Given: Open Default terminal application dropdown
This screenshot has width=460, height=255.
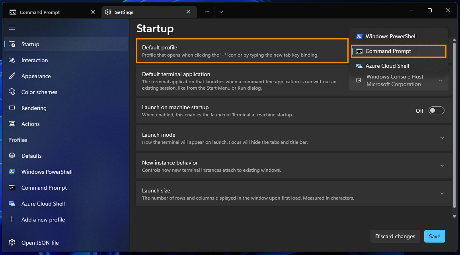Looking at the screenshot, I should [x=399, y=80].
